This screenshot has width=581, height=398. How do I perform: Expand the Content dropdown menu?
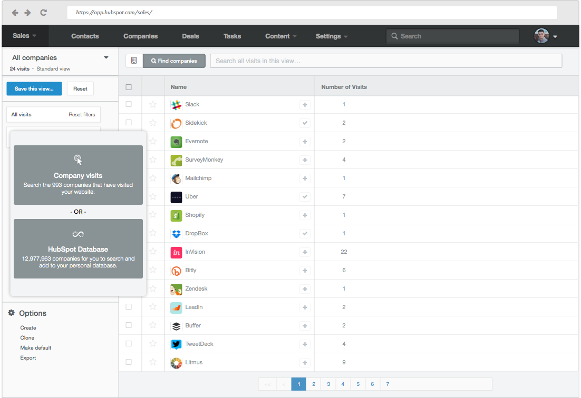pos(281,36)
